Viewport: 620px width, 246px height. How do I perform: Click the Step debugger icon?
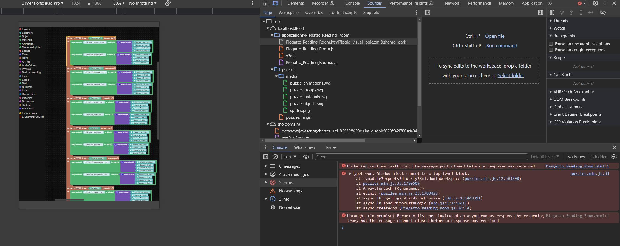point(591,13)
